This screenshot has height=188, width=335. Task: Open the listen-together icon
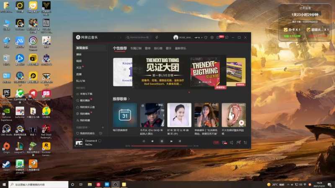[238, 142]
